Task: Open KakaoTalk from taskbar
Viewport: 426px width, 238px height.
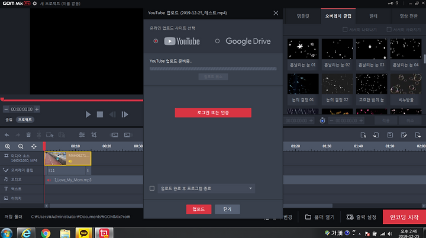Action: pos(84,233)
